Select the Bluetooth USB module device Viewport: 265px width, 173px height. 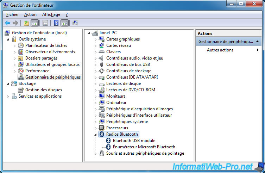pyautogui.click(x=134, y=141)
